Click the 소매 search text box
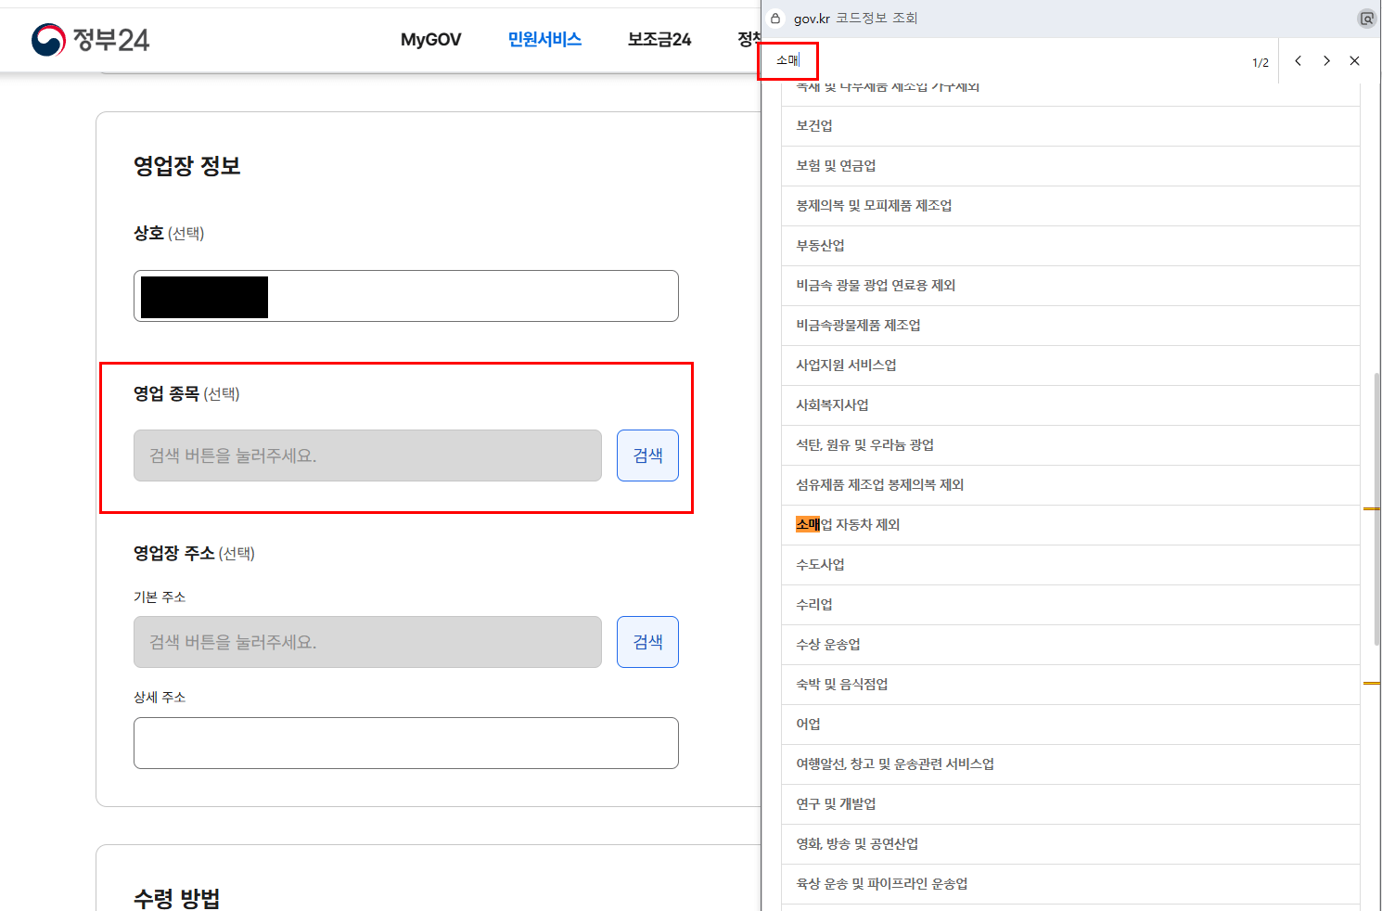Image resolution: width=1382 pixels, height=911 pixels. pyautogui.click(x=788, y=59)
